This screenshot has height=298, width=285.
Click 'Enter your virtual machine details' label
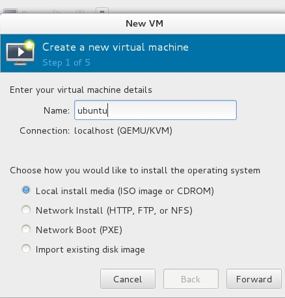point(81,90)
